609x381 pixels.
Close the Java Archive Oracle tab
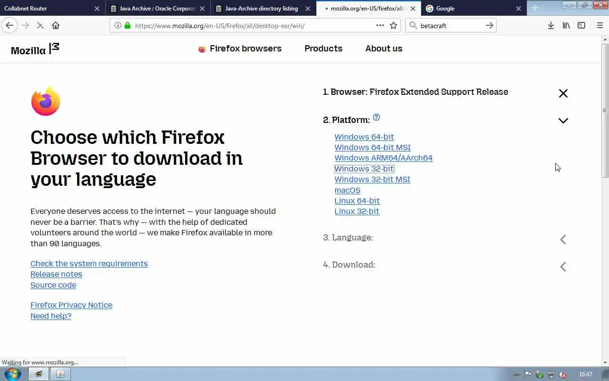click(202, 9)
